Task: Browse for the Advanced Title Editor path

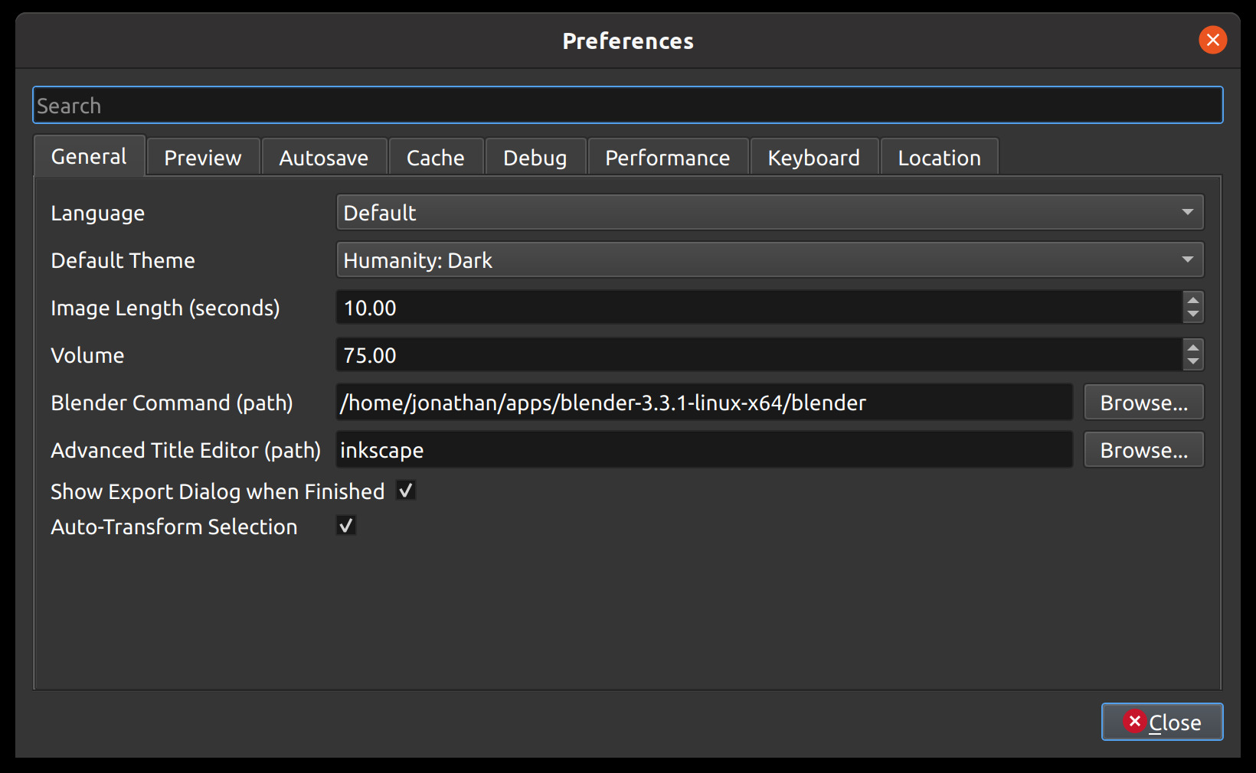Action: (1143, 450)
